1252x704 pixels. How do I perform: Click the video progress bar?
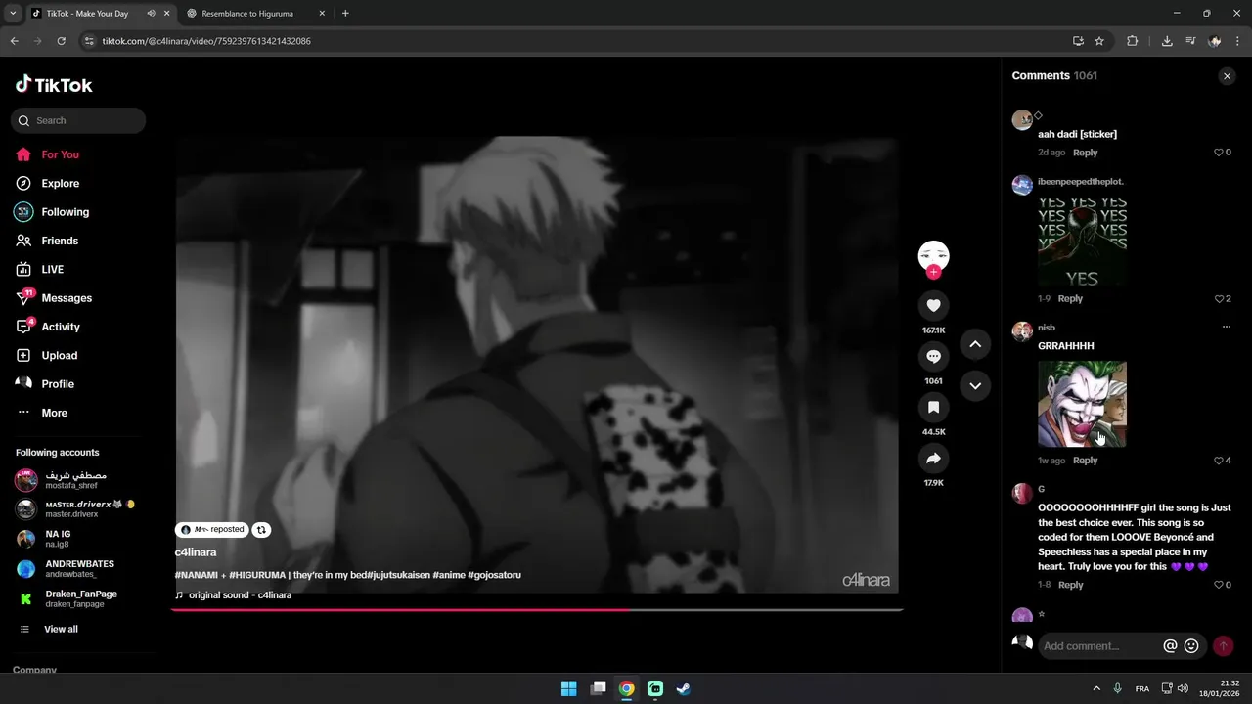pyautogui.click(x=536, y=610)
